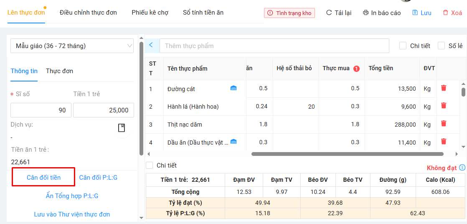Click the Tải lại reload icon

pyautogui.click(x=329, y=13)
